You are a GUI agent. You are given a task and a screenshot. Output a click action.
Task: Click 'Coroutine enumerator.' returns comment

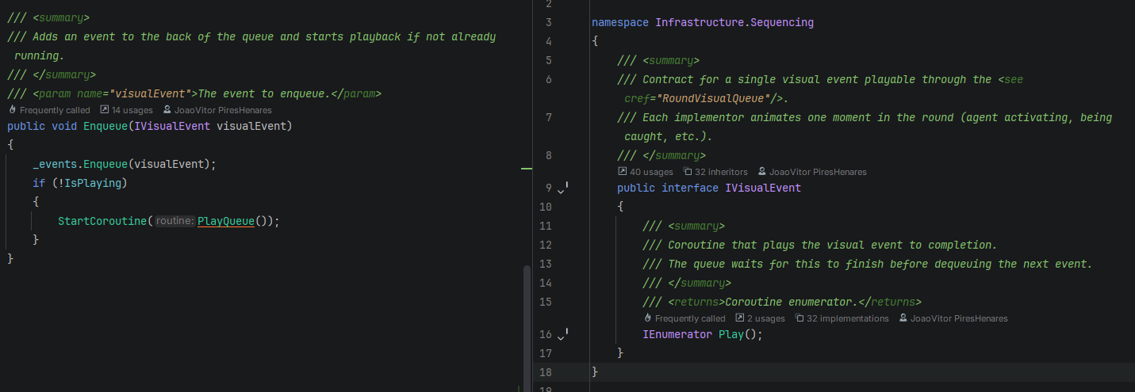click(792, 302)
